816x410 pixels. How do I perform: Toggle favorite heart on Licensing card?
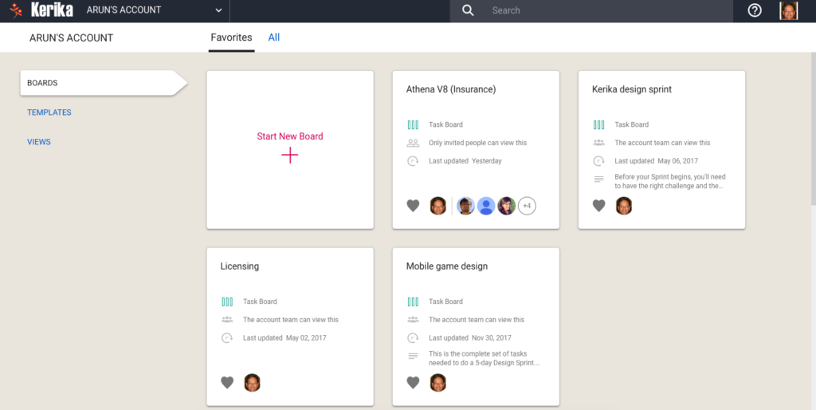pyautogui.click(x=227, y=383)
